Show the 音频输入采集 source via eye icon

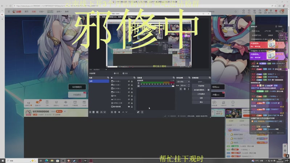pyautogui.click(x=129, y=103)
